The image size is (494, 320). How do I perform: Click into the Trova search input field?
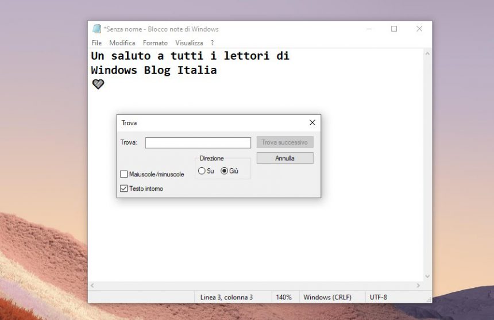click(x=198, y=142)
